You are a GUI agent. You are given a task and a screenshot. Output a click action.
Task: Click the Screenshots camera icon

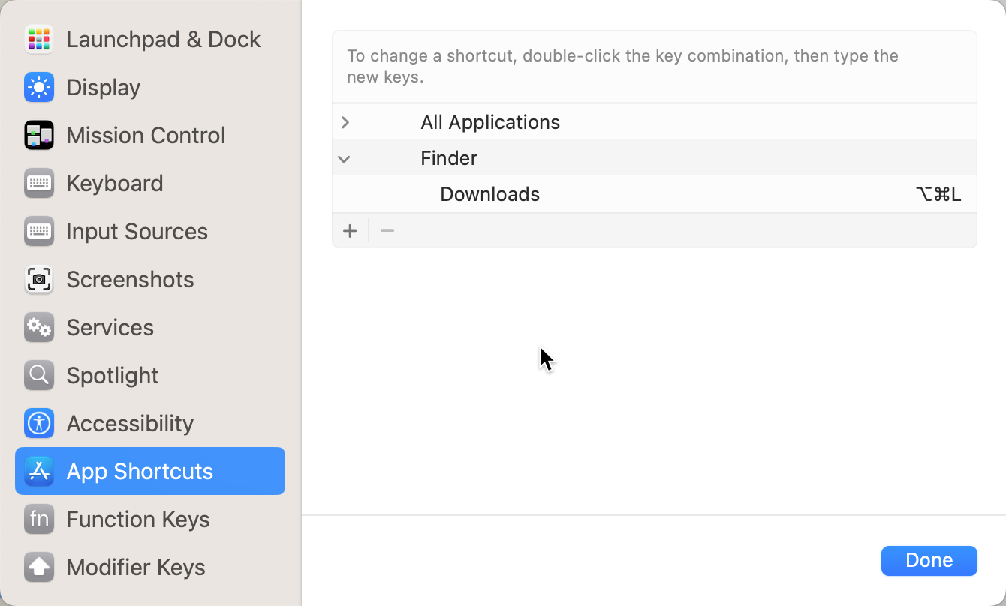click(x=38, y=279)
